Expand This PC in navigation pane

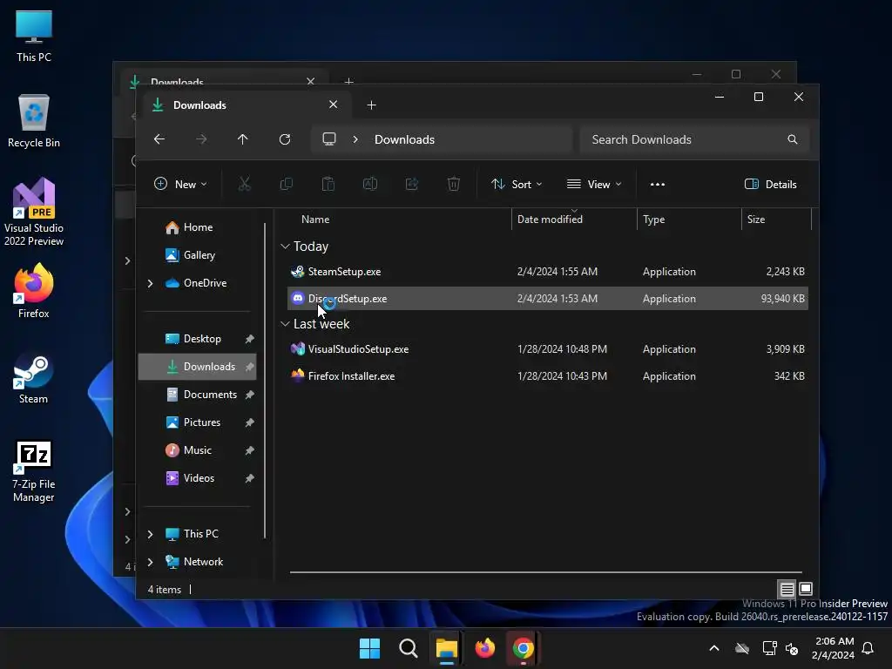click(x=150, y=534)
